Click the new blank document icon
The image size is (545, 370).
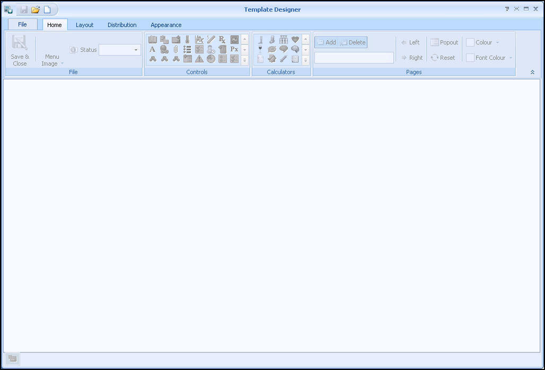47,10
